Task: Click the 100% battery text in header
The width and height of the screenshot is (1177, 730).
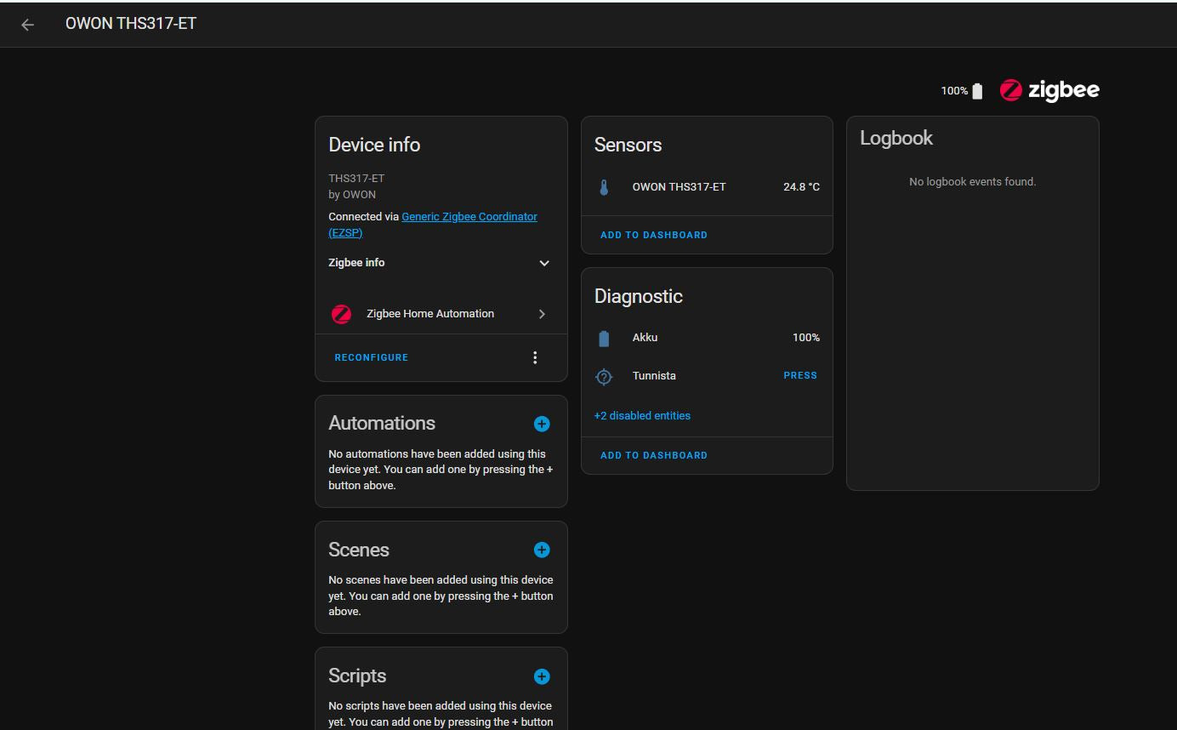Action: (954, 91)
